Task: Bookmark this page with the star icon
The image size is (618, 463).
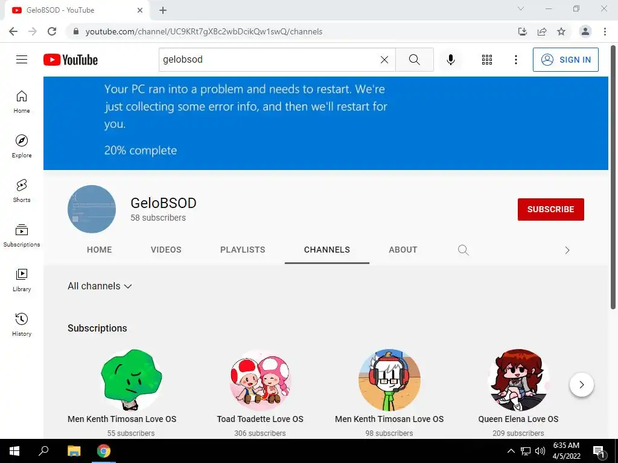Action: click(561, 31)
